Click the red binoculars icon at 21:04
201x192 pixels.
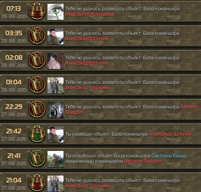(x=37, y=182)
